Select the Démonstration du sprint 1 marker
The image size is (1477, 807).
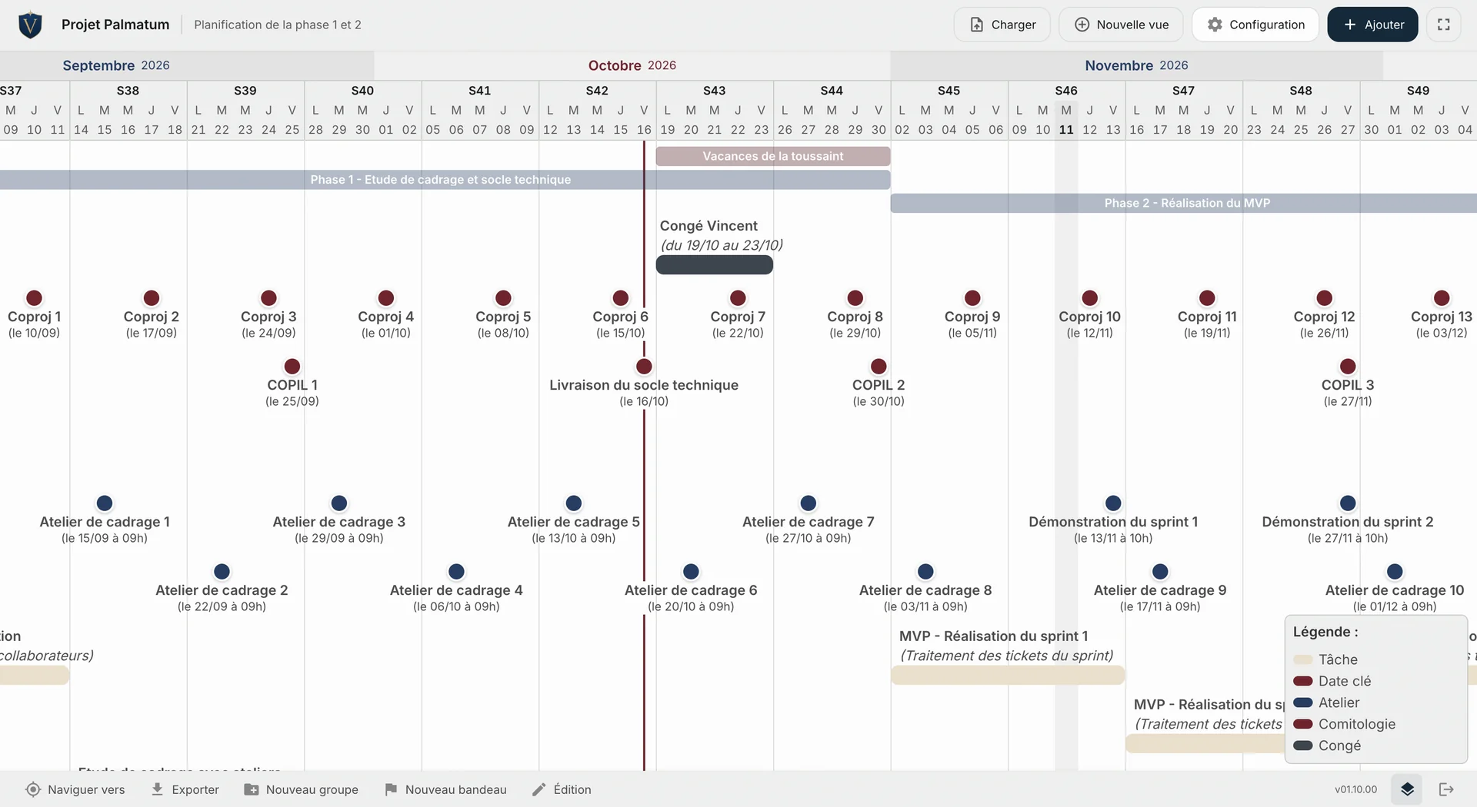tap(1113, 503)
